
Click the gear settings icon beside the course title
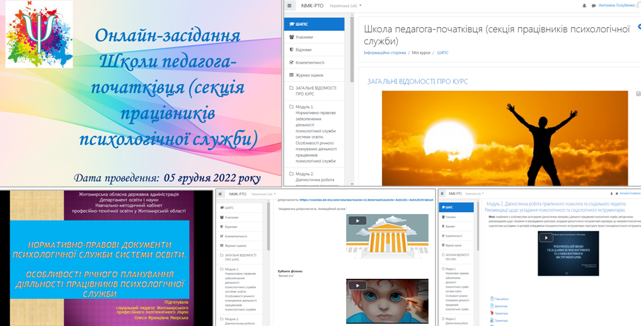click(638, 27)
